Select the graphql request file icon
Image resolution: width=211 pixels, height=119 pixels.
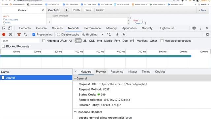(x=3, y=78)
